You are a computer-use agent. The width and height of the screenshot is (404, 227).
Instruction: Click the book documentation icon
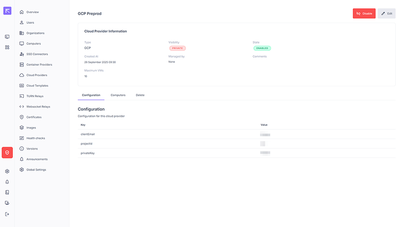pyautogui.click(x=7, y=192)
